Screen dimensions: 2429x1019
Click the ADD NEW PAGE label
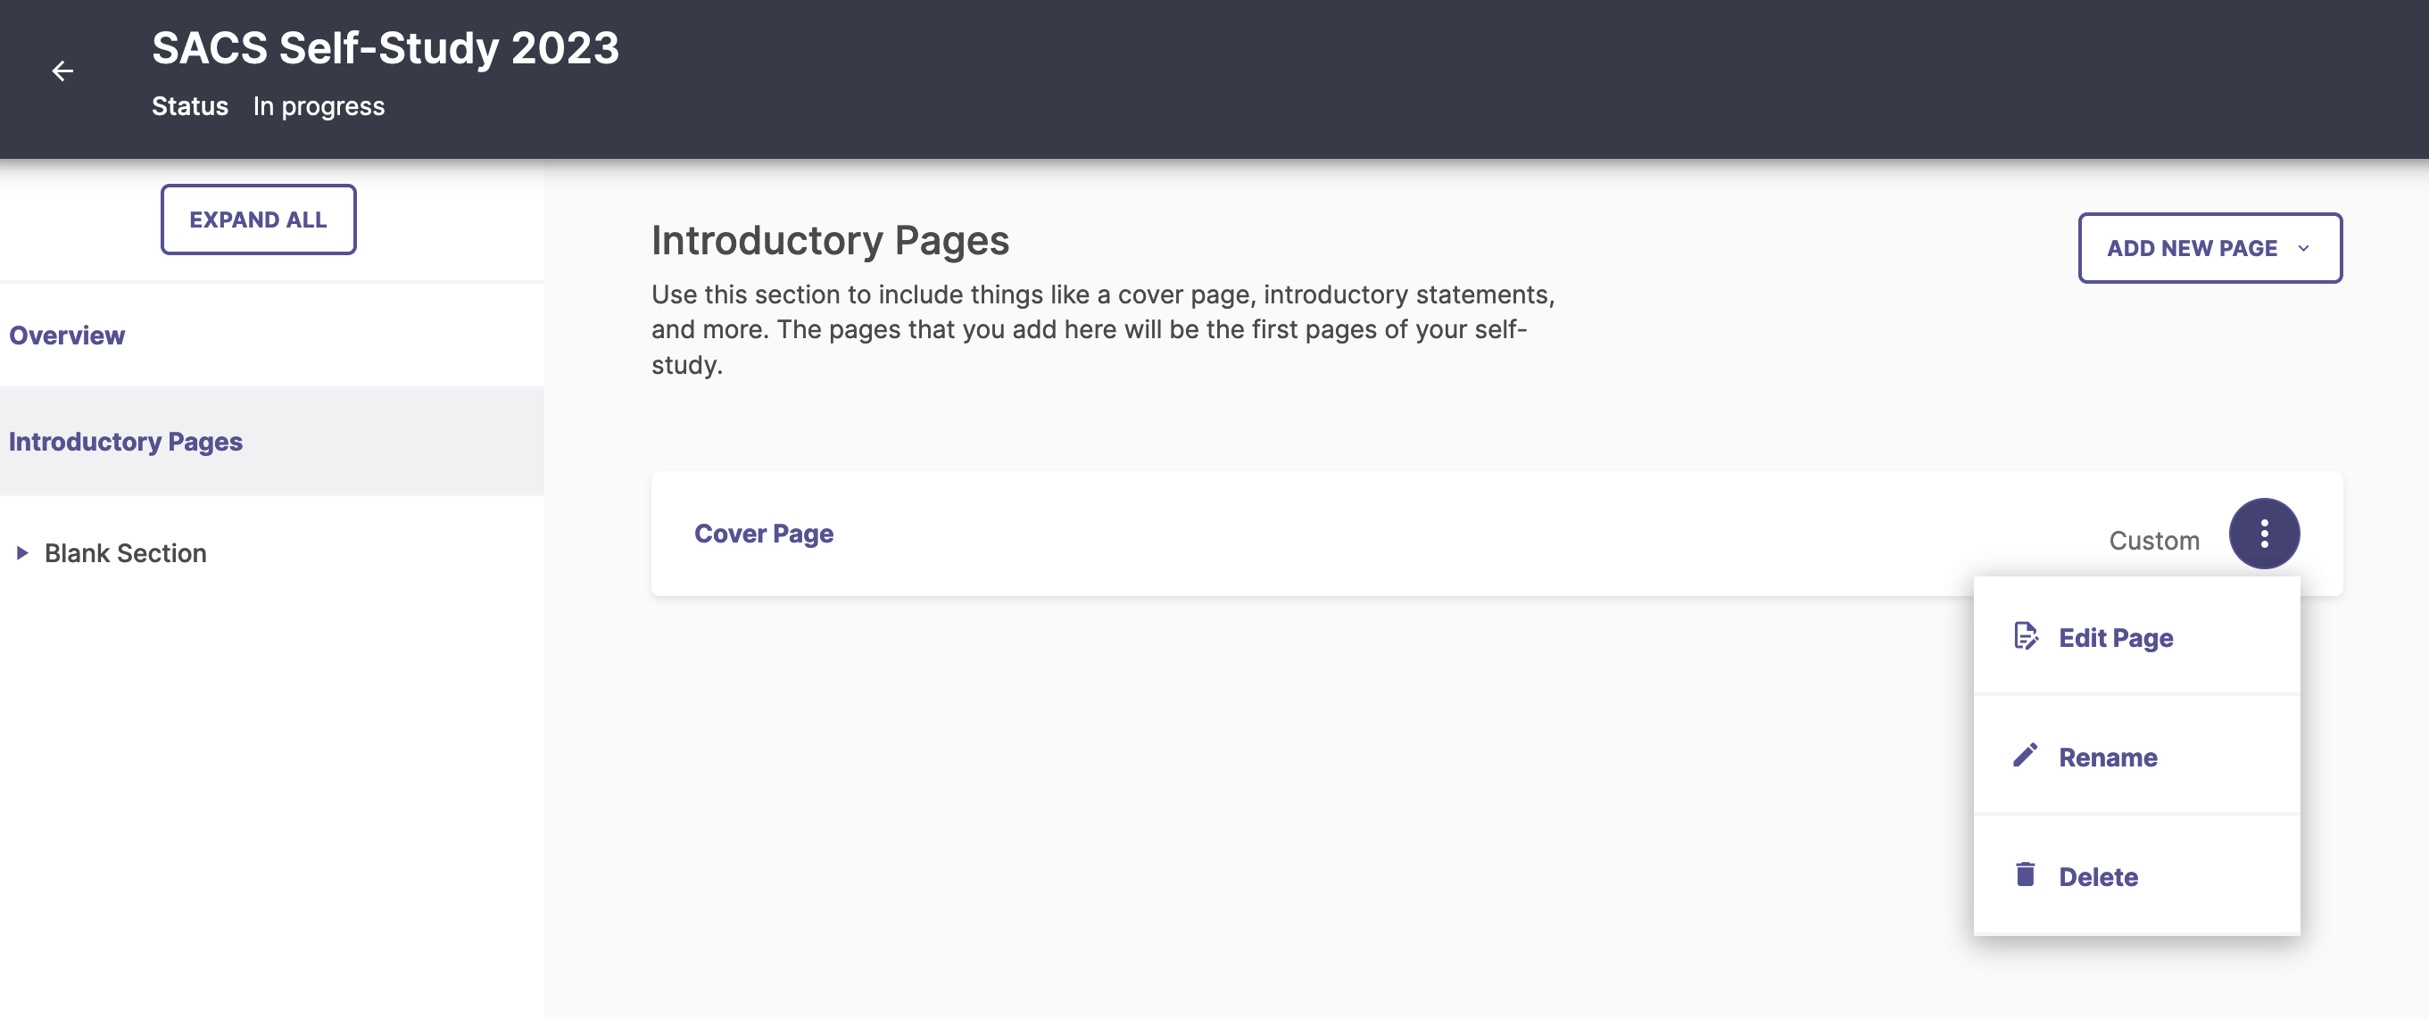click(2192, 248)
